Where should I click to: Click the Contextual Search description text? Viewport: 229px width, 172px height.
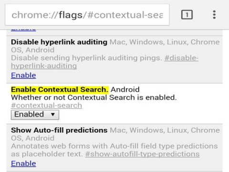94,97
